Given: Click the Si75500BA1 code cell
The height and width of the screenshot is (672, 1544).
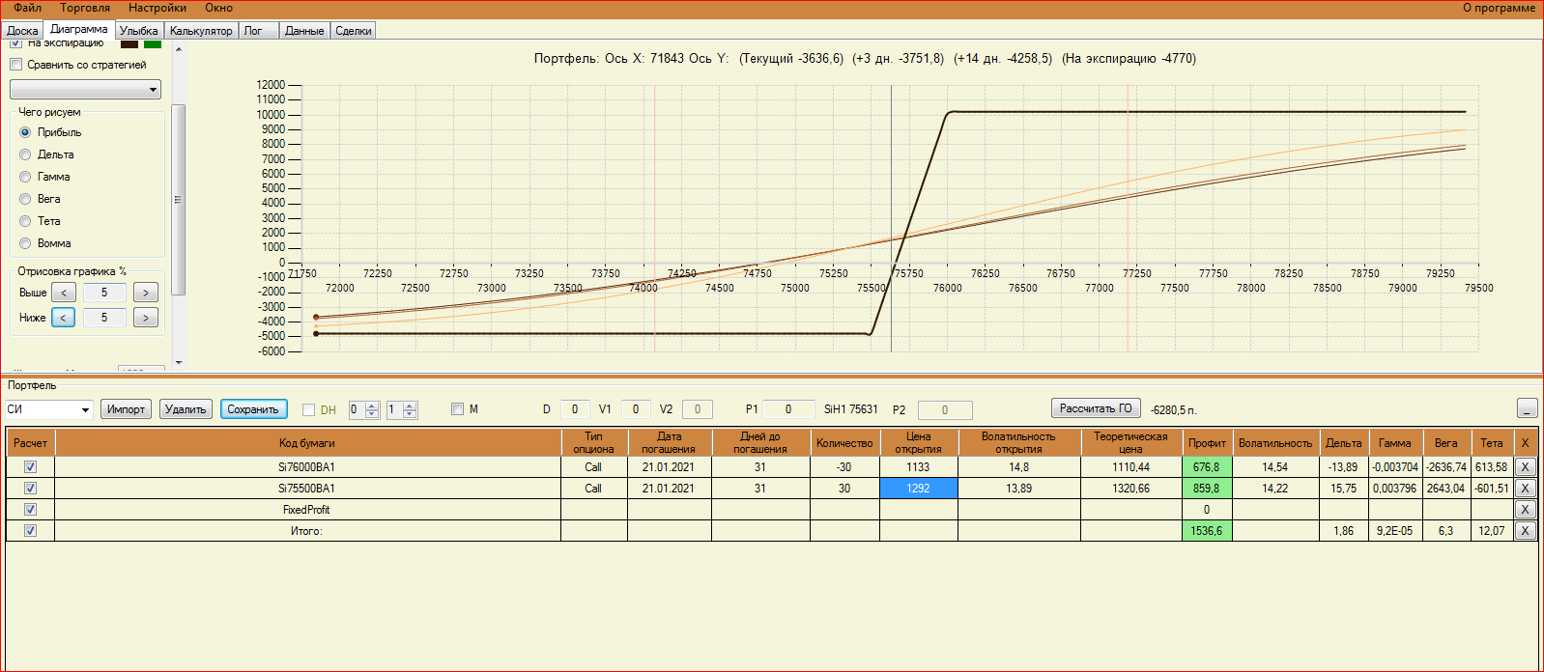Looking at the screenshot, I should tap(307, 488).
